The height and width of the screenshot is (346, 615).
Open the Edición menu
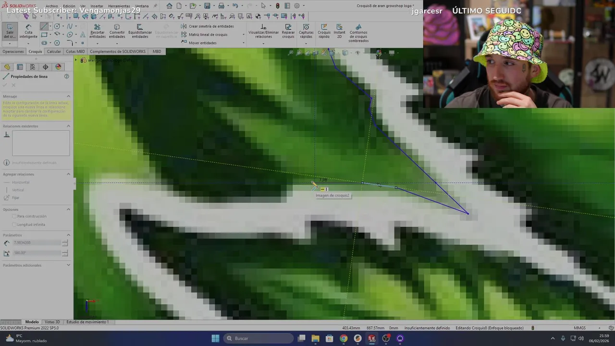click(x=69, y=6)
